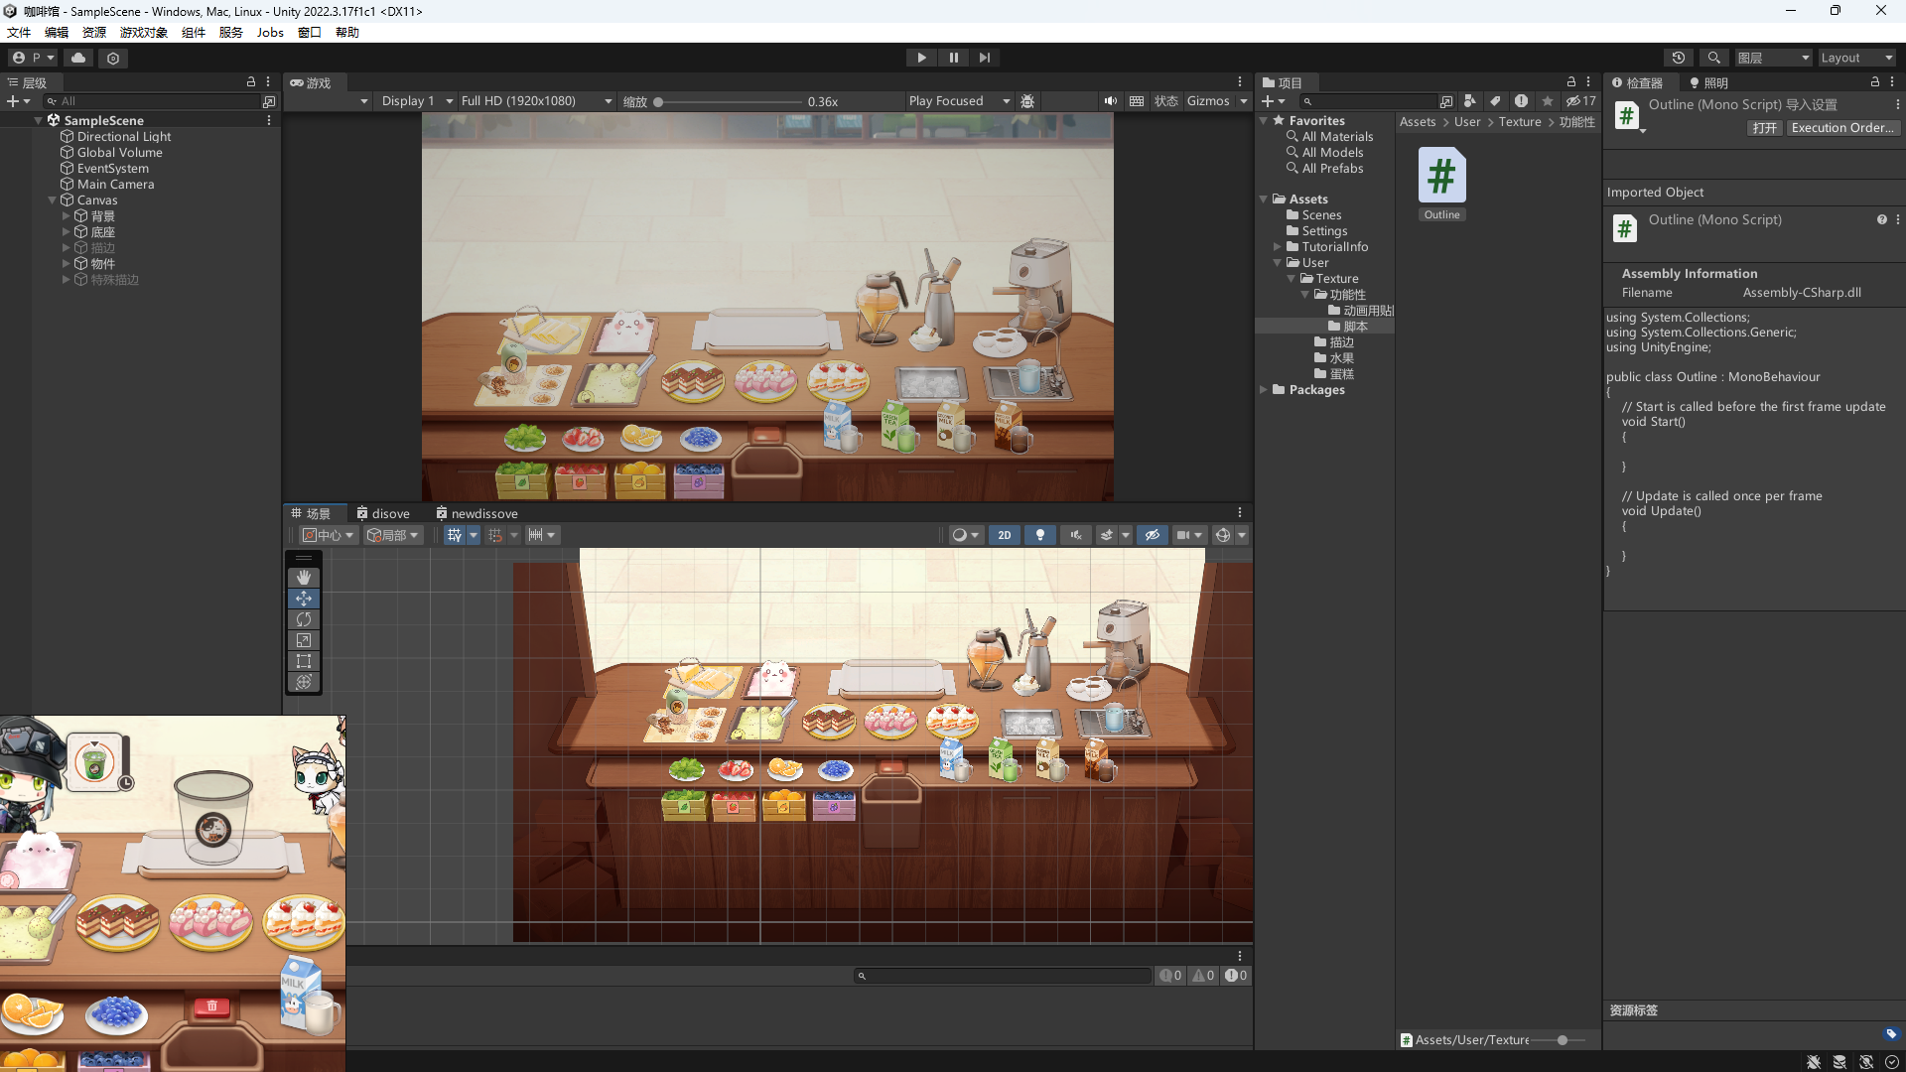Screen dimensions: 1906x1072
Task: Select the Rotate tool in scene toolbar
Action: click(x=304, y=619)
